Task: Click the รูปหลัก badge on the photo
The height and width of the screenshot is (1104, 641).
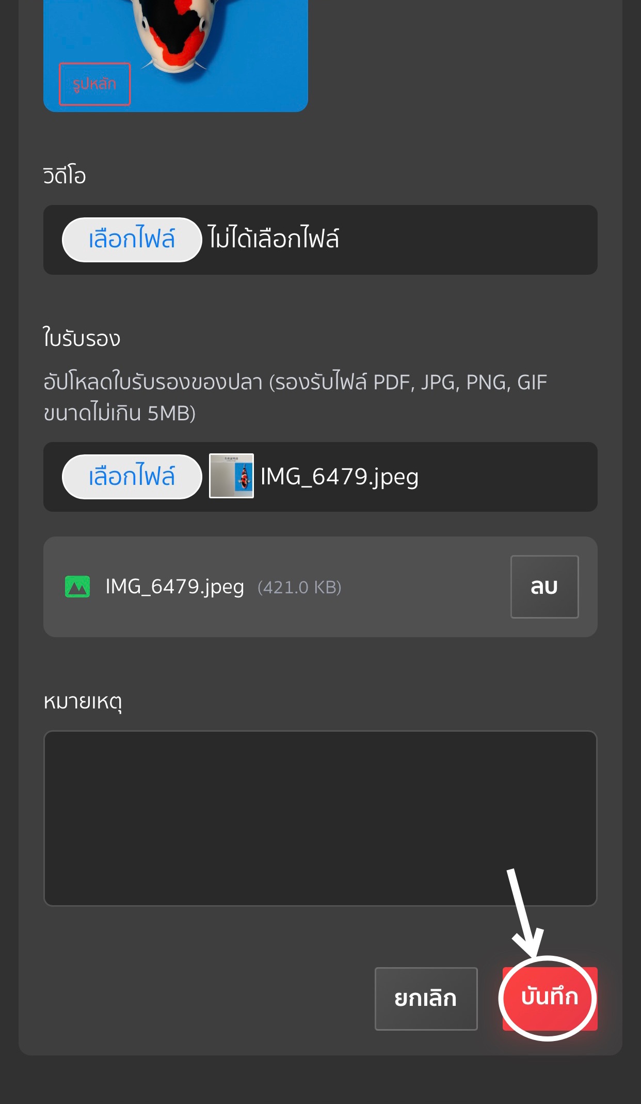Action: [x=94, y=84]
